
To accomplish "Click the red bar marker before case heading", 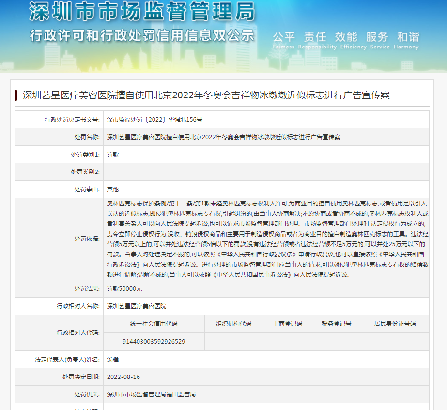I will (16, 95).
